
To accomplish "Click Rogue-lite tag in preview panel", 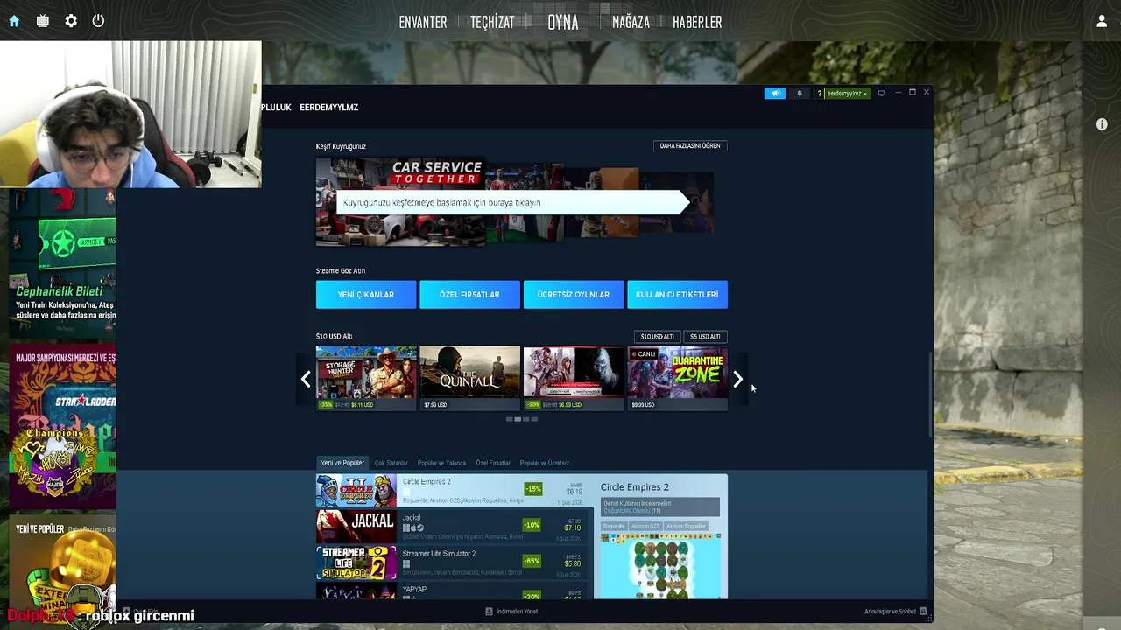I will pyautogui.click(x=614, y=527).
